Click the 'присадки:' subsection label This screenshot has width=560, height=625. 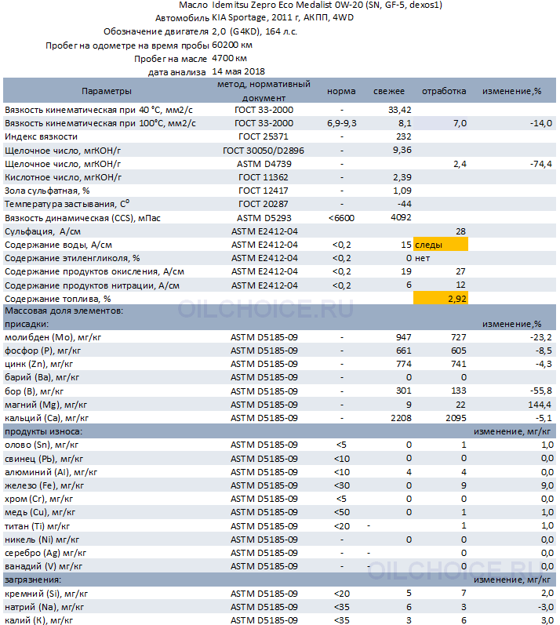[x=27, y=325]
